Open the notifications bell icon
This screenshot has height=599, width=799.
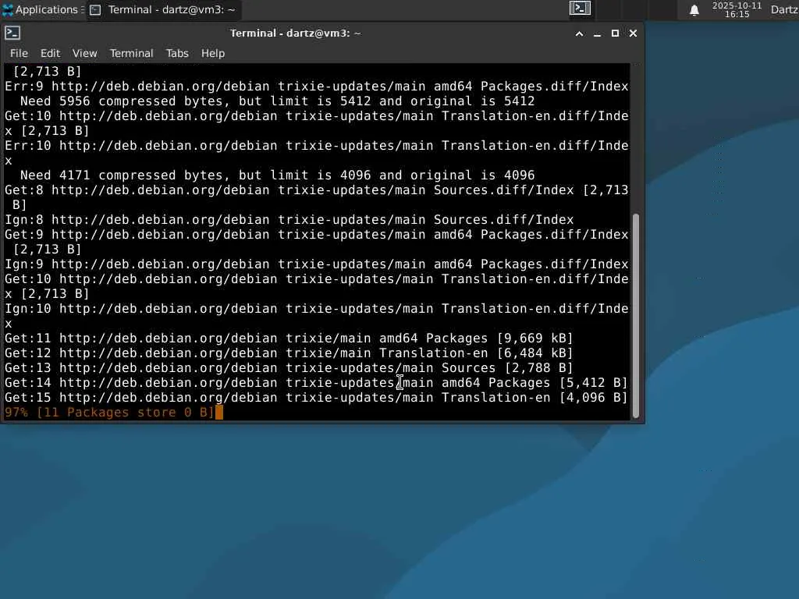[694, 10]
